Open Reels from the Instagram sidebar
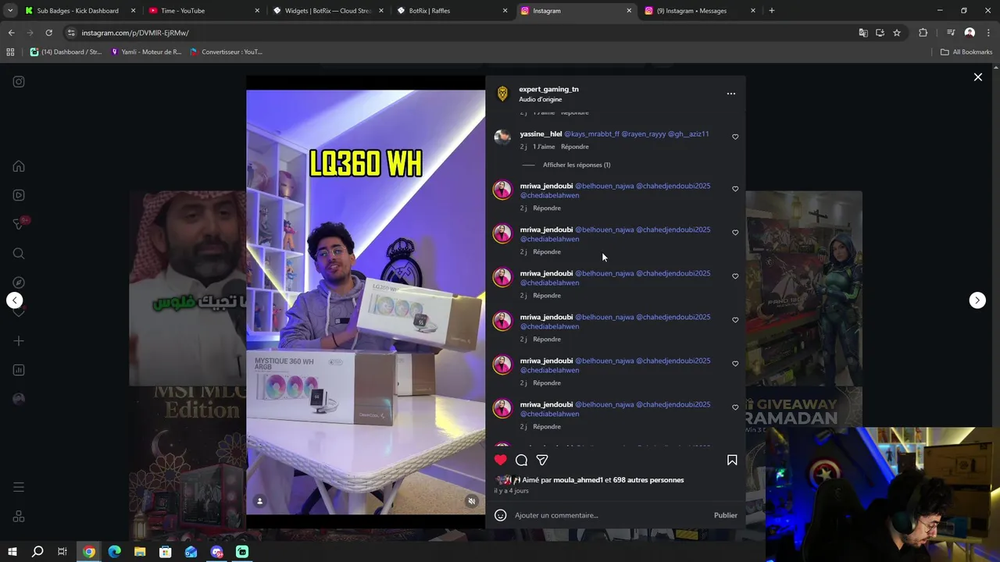This screenshot has width=1000, height=562. point(19,195)
